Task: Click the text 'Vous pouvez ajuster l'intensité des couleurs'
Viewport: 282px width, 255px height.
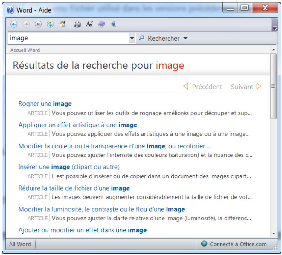Action: [x=109, y=155]
